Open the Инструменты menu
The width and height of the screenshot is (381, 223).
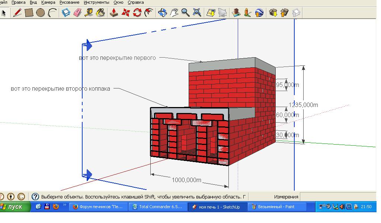[x=96, y=2]
